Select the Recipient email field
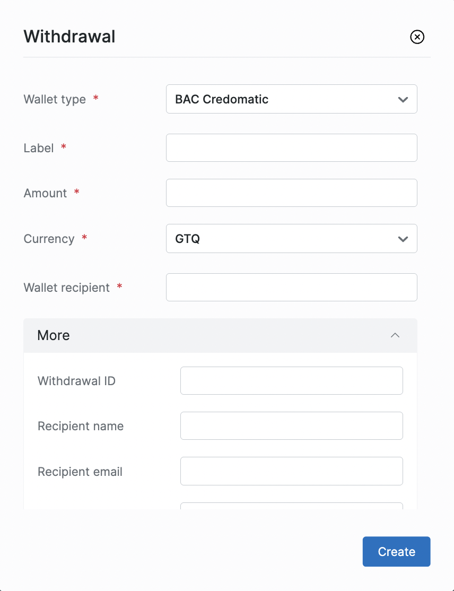The height and width of the screenshot is (591, 454). tap(291, 471)
